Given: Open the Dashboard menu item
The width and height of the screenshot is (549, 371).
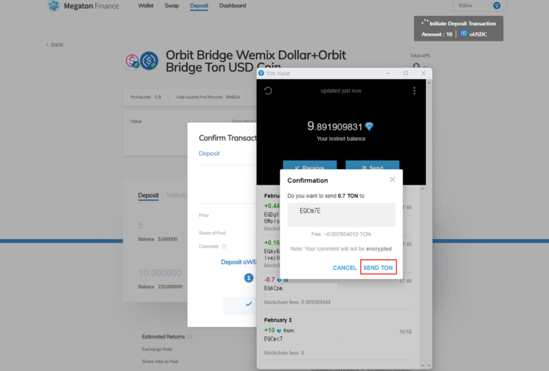Looking at the screenshot, I should [232, 6].
